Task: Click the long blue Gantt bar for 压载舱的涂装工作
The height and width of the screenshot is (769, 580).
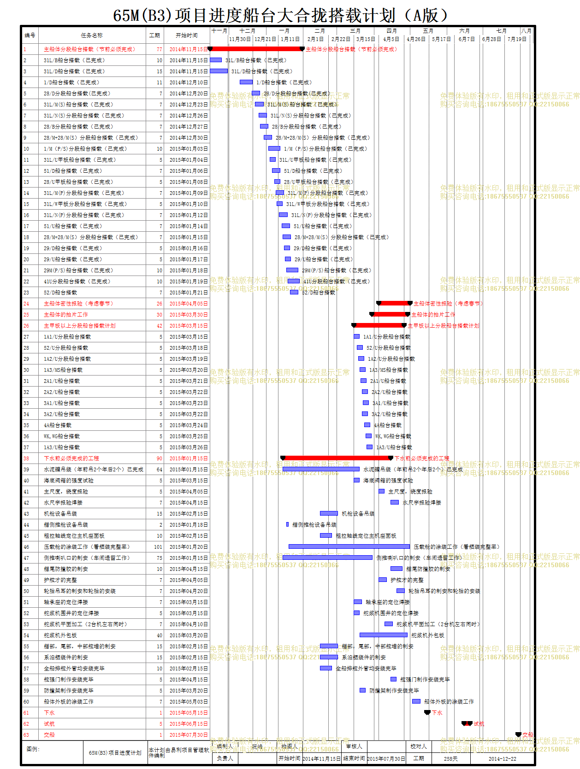Action: click(349, 546)
